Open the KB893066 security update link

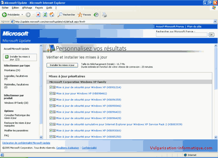point(88,131)
